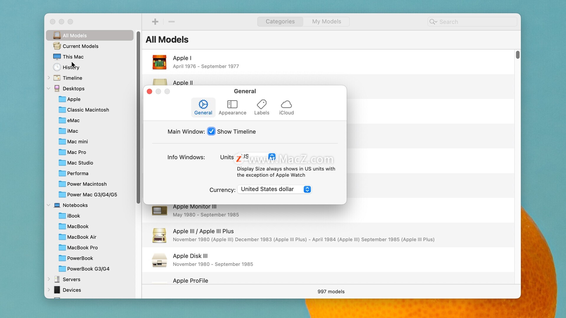This screenshot has height=318, width=566.
Task: Expand the Devices sidebar group
Action: click(x=49, y=290)
